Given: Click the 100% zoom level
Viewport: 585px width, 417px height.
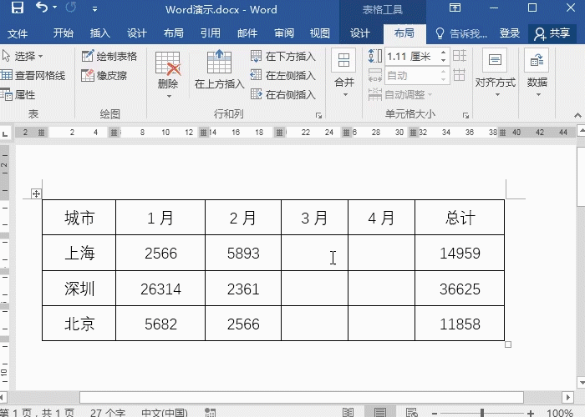Looking at the screenshot, I should pos(560,413).
